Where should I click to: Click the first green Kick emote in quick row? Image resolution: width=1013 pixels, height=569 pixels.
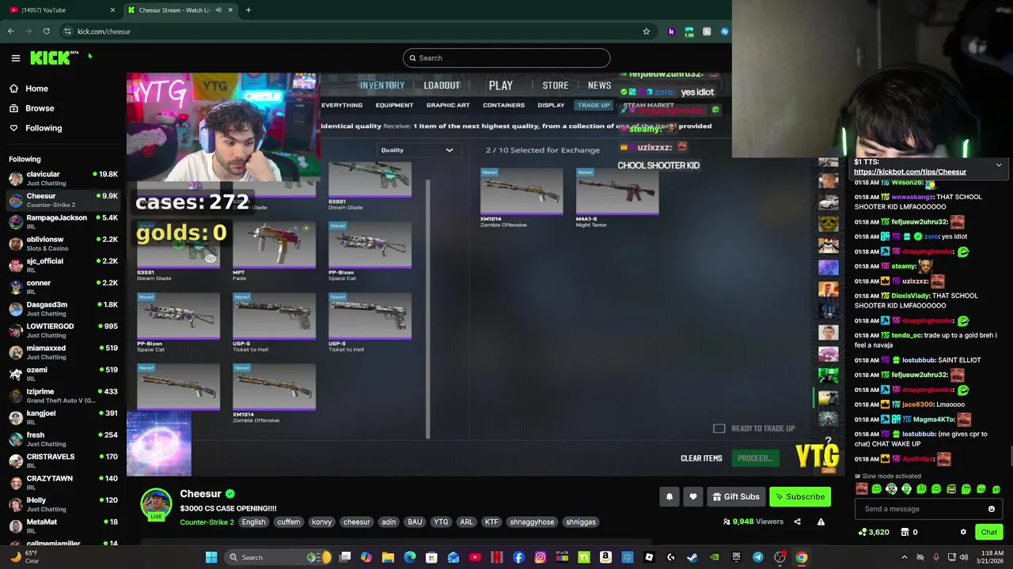click(x=876, y=489)
